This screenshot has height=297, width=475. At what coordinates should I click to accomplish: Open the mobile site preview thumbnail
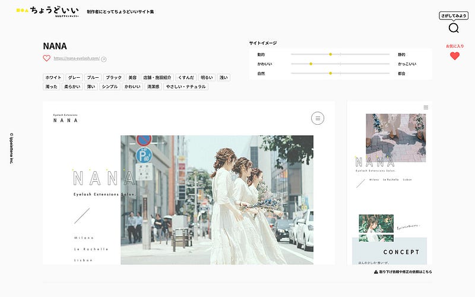click(389, 183)
